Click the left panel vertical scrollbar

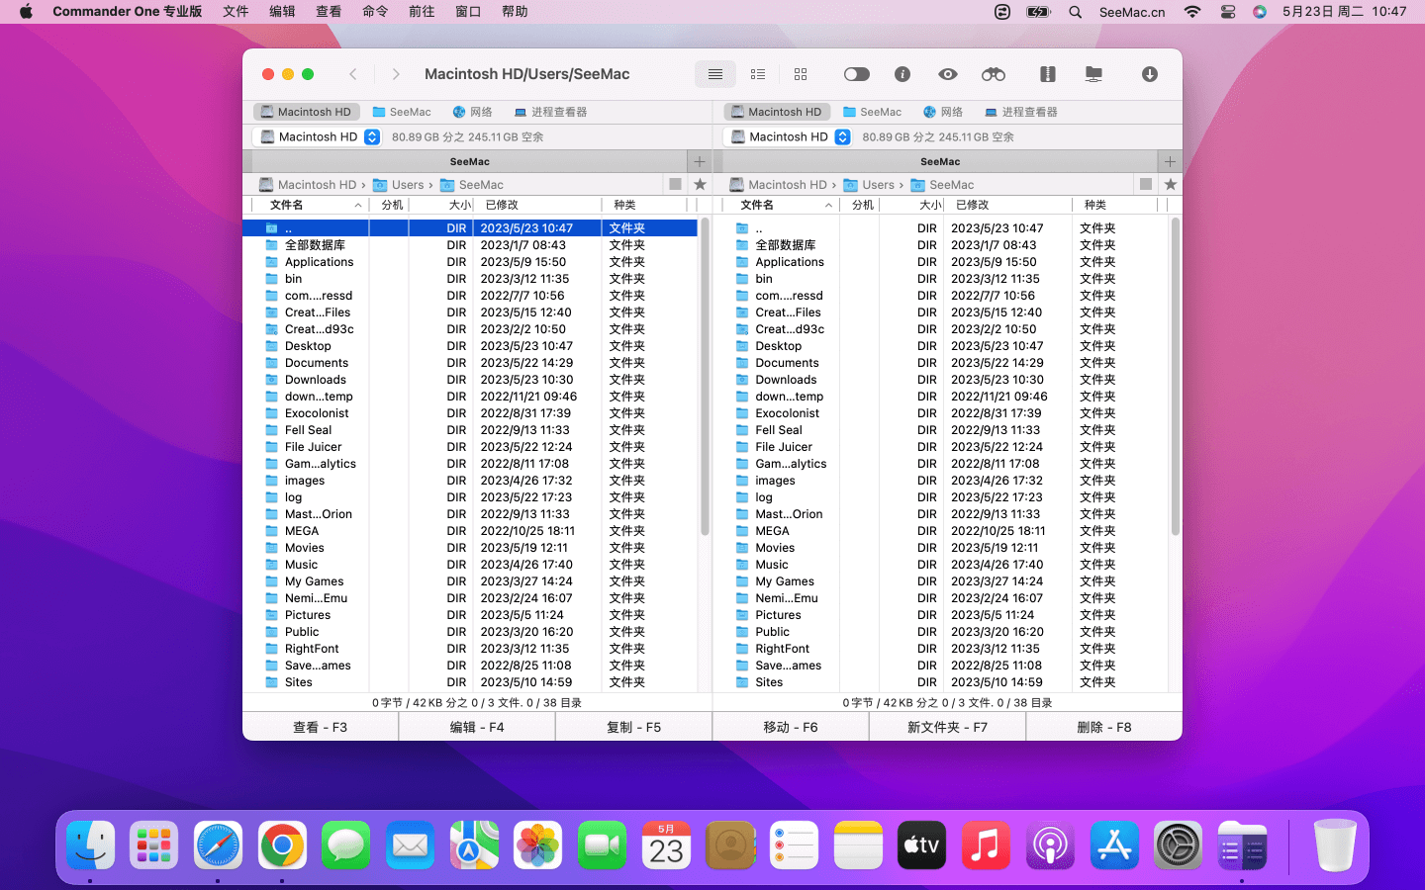click(x=705, y=376)
